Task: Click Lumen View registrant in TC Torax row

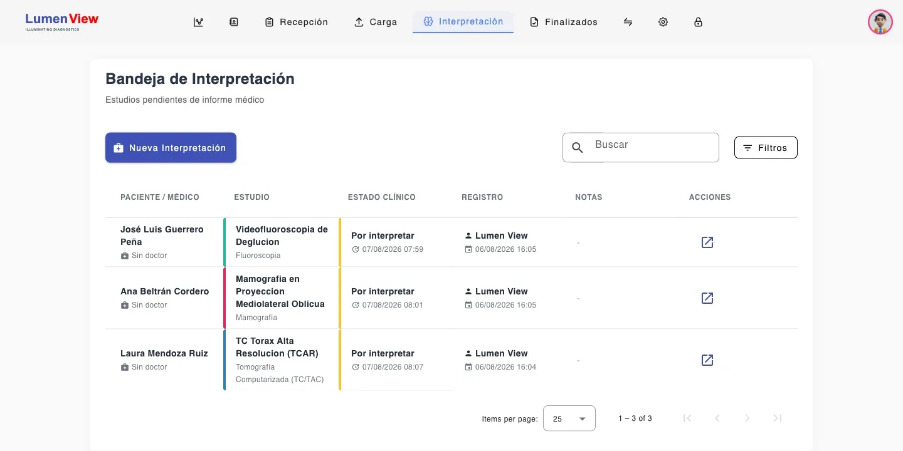Action: tap(502, 353)
